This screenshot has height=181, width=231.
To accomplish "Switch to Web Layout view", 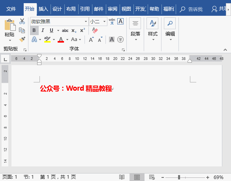I will coord(152,177).
